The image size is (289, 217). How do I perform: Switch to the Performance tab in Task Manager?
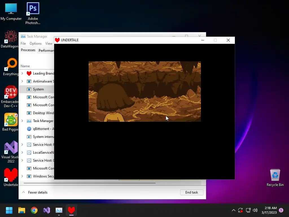pyautogui.click(x=46, y=50)
